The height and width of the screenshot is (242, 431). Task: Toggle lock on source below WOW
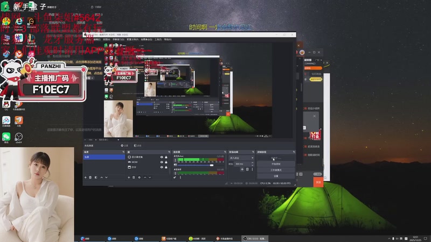pos(166,167)
